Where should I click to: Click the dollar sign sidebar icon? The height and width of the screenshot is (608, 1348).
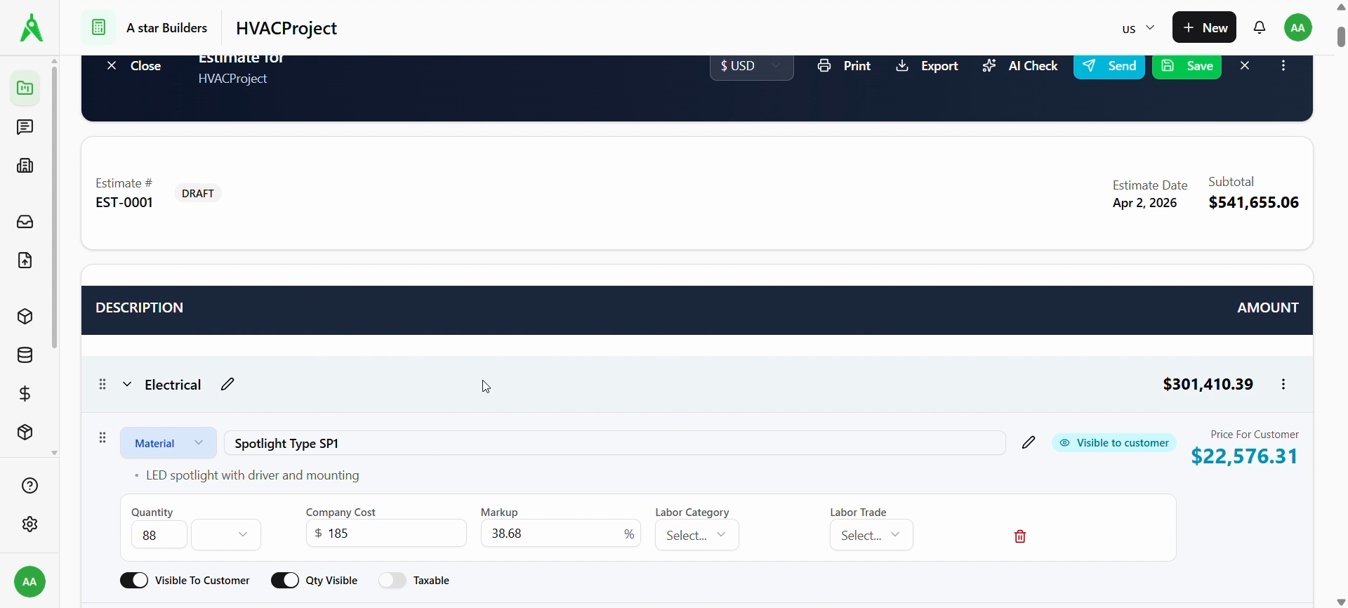pos(25,394)
